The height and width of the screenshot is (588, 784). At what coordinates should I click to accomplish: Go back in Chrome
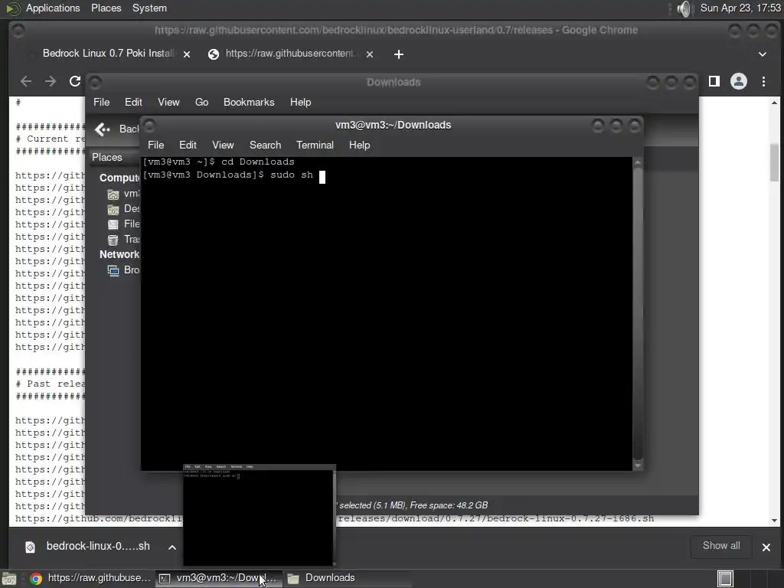tap(26, 81)
